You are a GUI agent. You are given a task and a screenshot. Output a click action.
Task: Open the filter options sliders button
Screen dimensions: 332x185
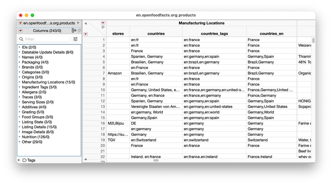pos(76,39)
